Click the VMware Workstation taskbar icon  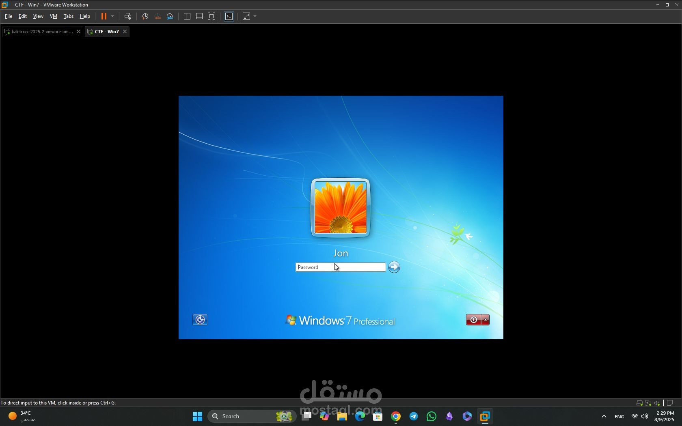click(485, 416)
